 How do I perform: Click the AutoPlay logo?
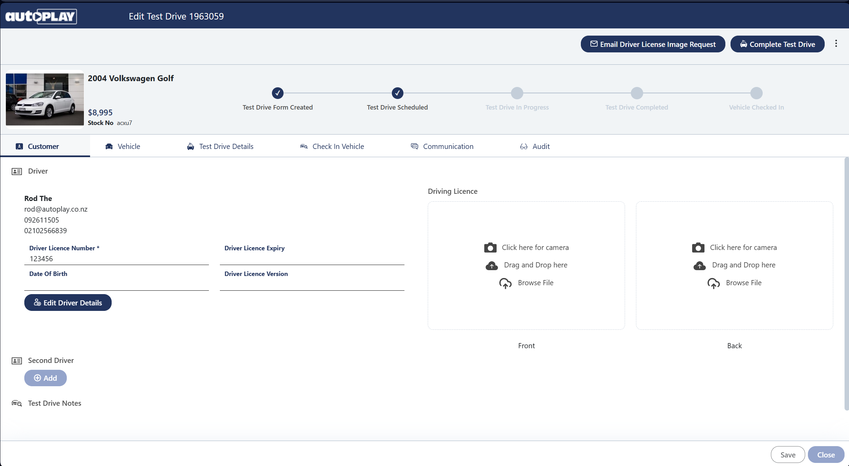coord(41,16)
